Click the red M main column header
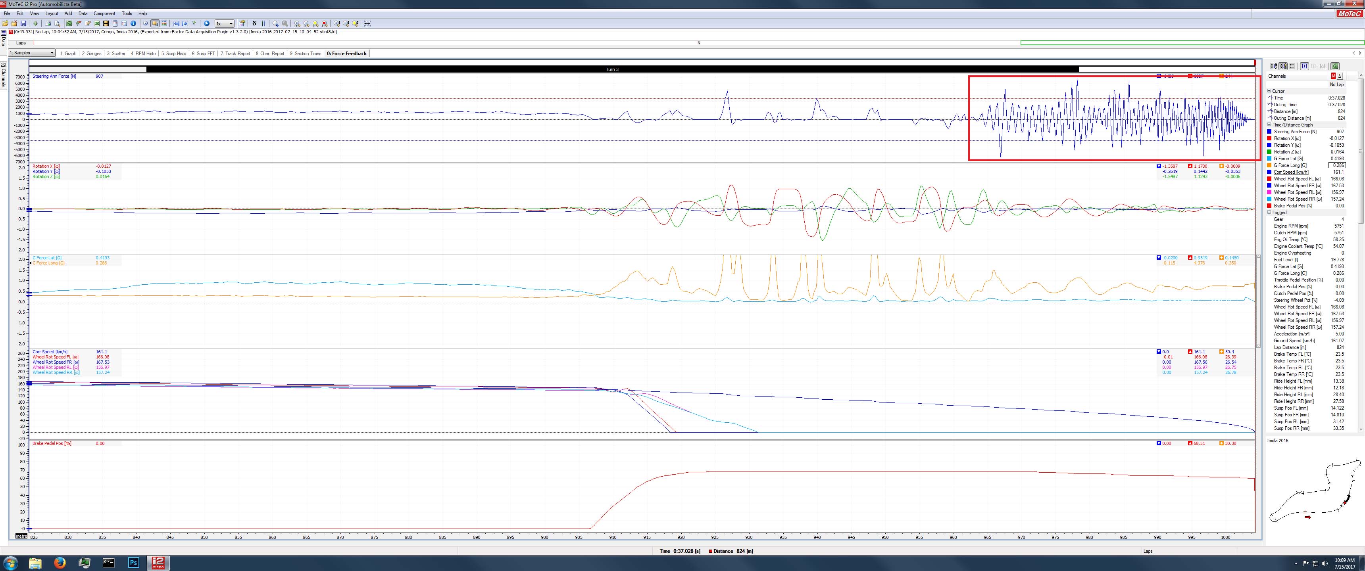1365x571 pixels. tap(1334, 76)
